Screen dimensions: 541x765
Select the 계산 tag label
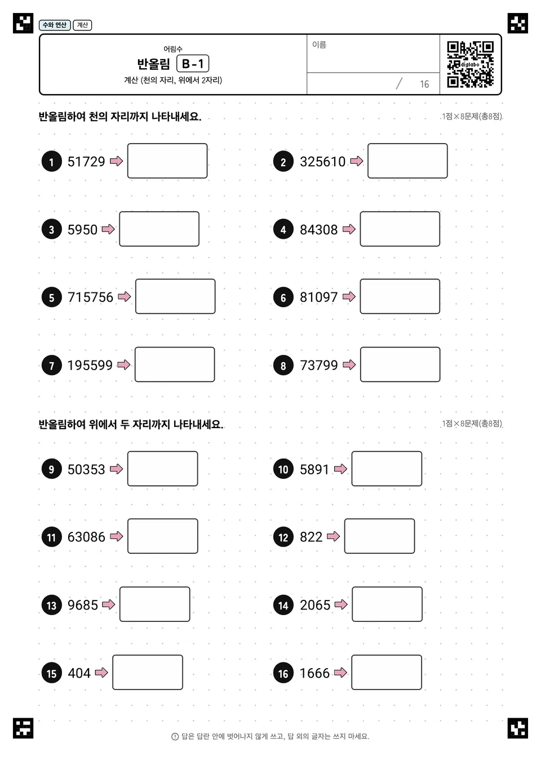(82, 25)
